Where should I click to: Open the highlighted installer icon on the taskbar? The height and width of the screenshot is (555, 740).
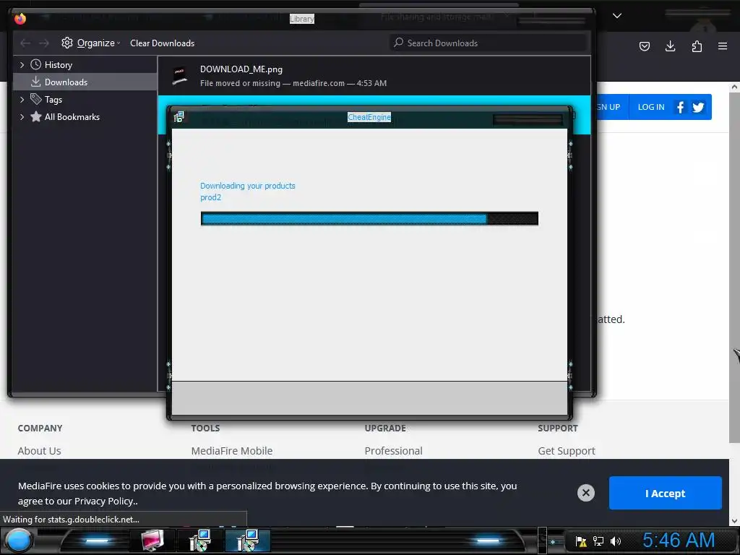coord(247,541)
